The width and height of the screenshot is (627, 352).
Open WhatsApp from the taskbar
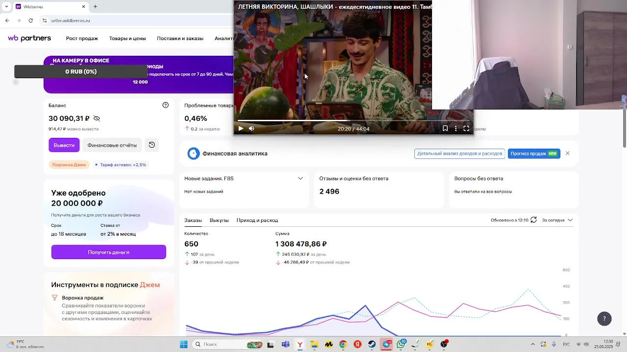401,344
